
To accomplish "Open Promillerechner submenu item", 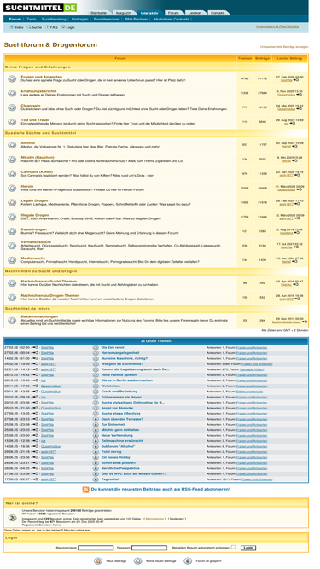I will [107, 20].
